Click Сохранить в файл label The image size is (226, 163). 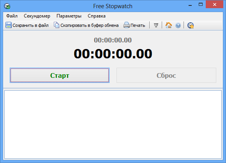[30, 25]
